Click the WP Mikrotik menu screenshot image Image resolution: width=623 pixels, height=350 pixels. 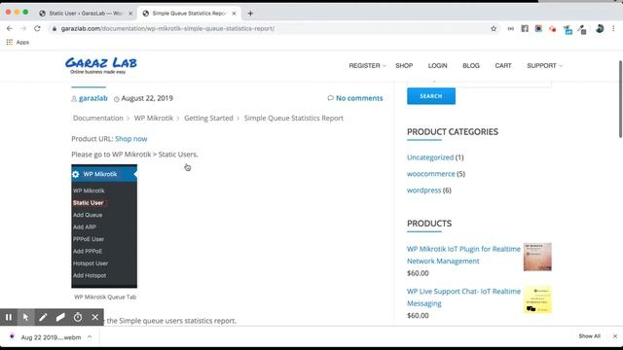click(104, 227)
